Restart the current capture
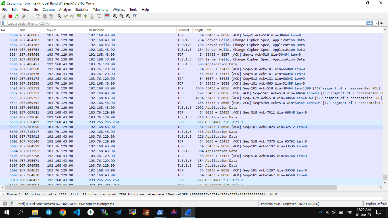The width and height of the screenshot is (388, 218). tap(17, 16)
